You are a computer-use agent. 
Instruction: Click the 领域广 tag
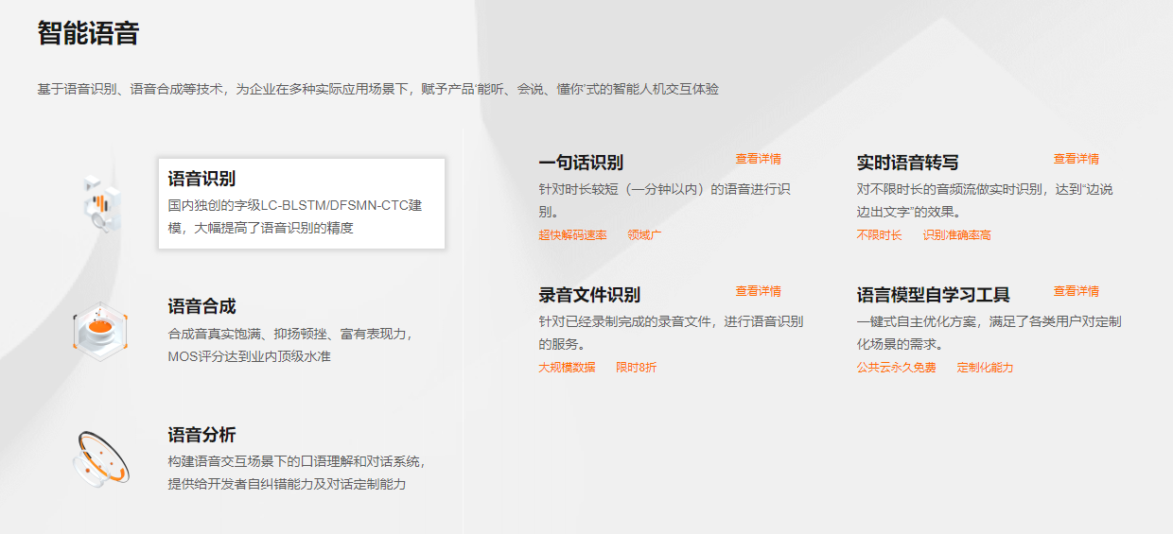point(644,234)
